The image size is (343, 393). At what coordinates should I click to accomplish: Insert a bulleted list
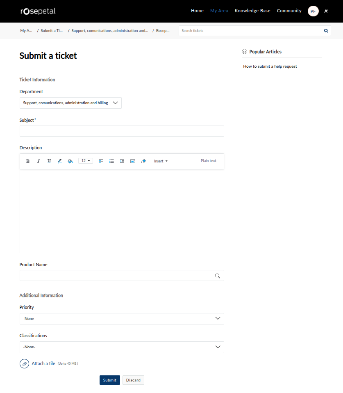click(x=111, y=161)
